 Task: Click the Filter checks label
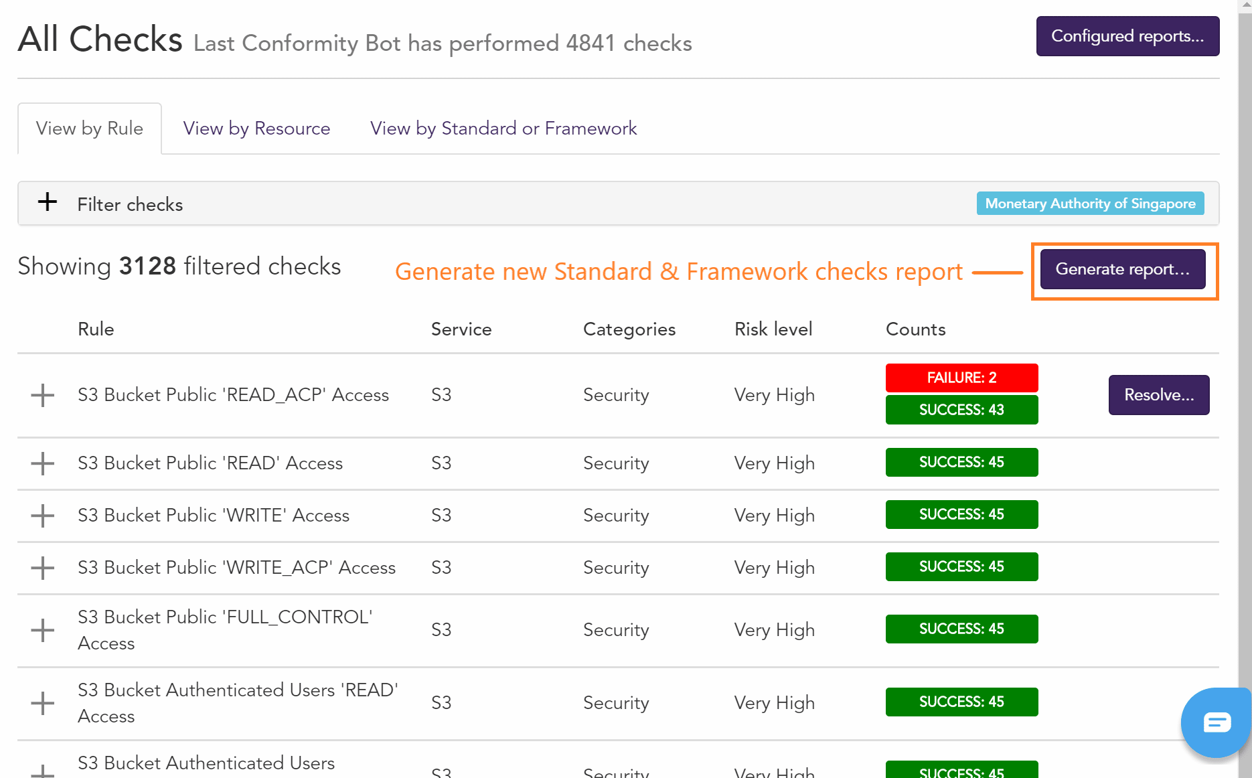pos(130,205)
